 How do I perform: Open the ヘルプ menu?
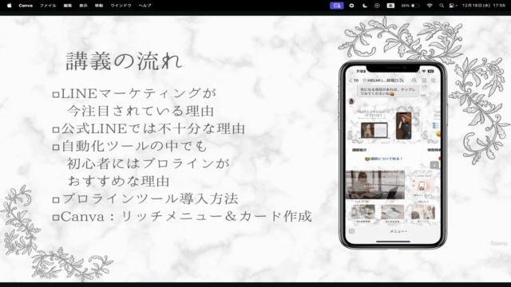(x=145, y=6)
